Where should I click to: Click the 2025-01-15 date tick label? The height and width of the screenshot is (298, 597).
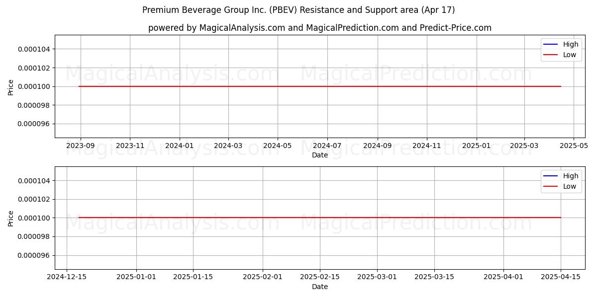click(193, 278)
